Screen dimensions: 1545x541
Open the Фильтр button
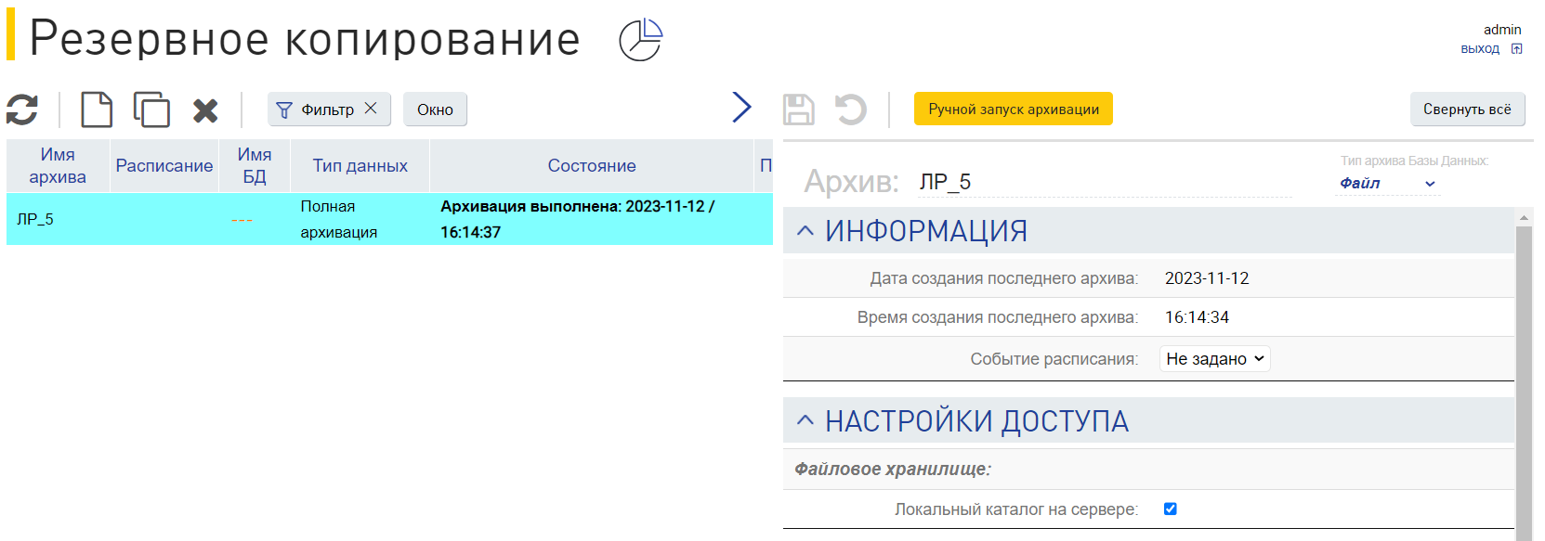(329, 109)
